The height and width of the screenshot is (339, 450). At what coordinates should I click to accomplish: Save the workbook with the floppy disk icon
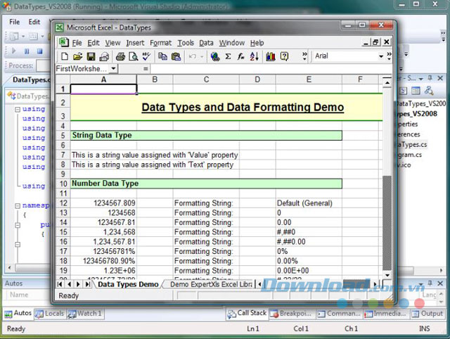[x=91, y=56]
